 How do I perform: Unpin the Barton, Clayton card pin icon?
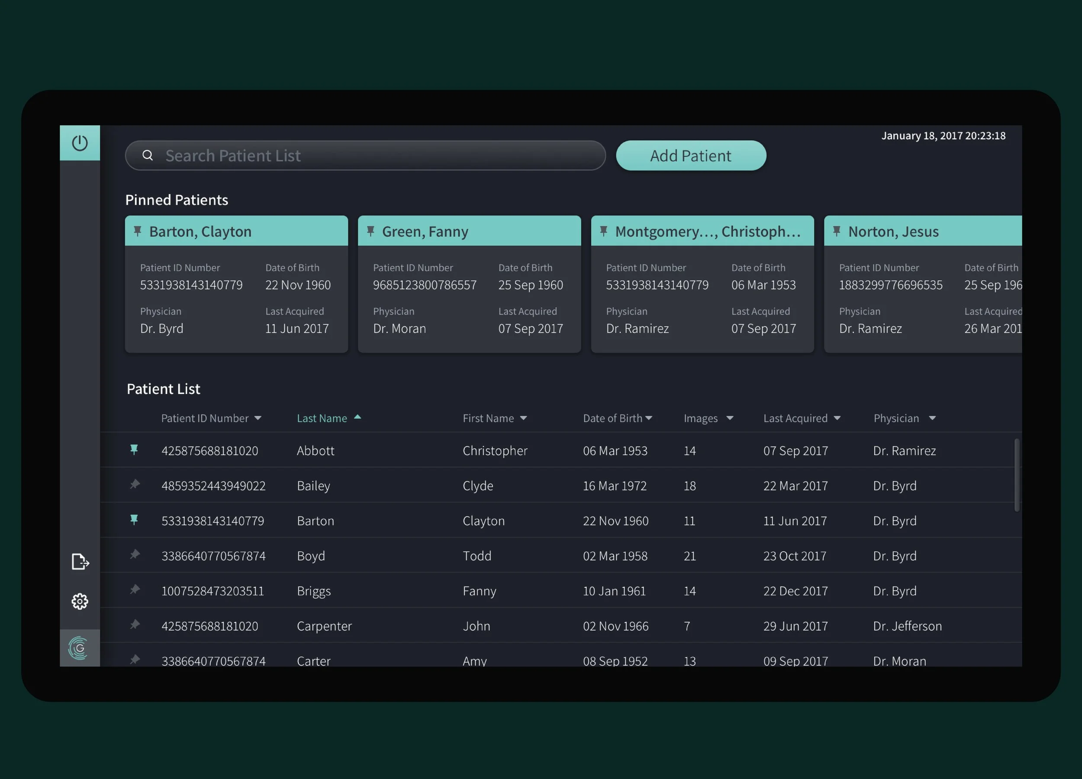(x=137, y=232)
